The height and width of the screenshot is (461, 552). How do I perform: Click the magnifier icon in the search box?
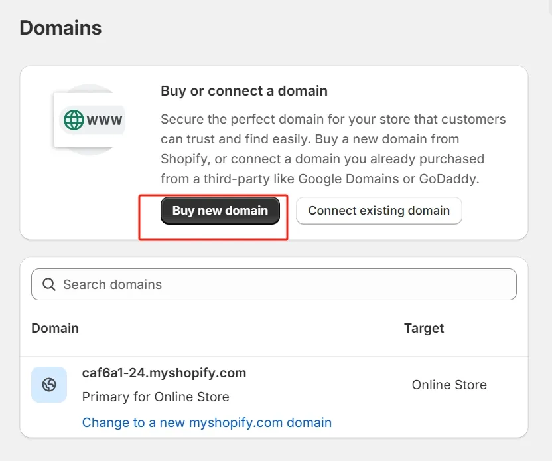tap(48, 284)
